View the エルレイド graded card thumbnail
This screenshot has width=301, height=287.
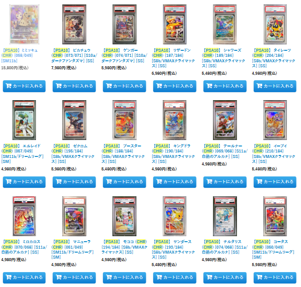24,120
